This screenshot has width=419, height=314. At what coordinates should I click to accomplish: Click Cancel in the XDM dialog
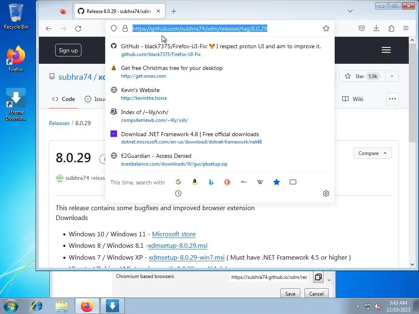[316, 294]
